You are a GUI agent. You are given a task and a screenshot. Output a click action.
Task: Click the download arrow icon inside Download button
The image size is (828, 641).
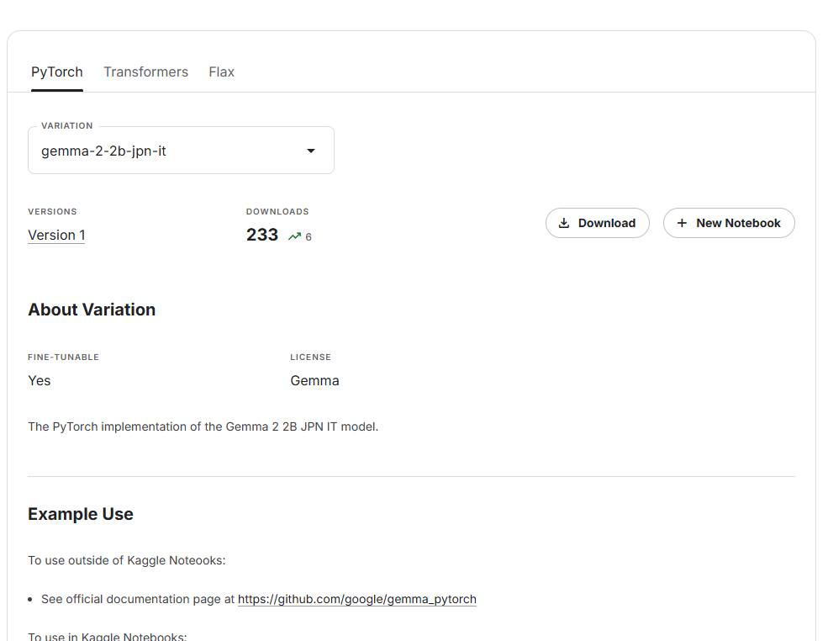coord(564,222)
